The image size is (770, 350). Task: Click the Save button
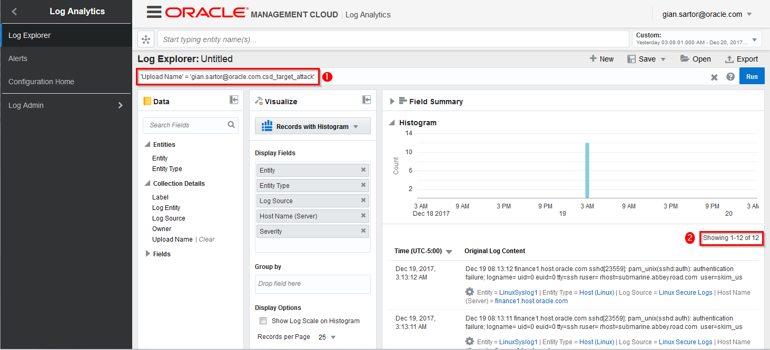641,59
